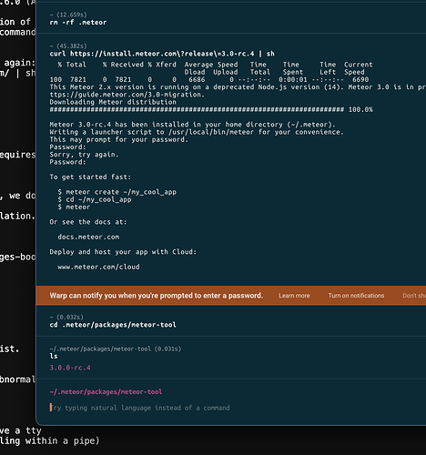This screenshot has width=426, height=455.
Task: Click the '100.0%' progress text
Action: click(360, 109)
